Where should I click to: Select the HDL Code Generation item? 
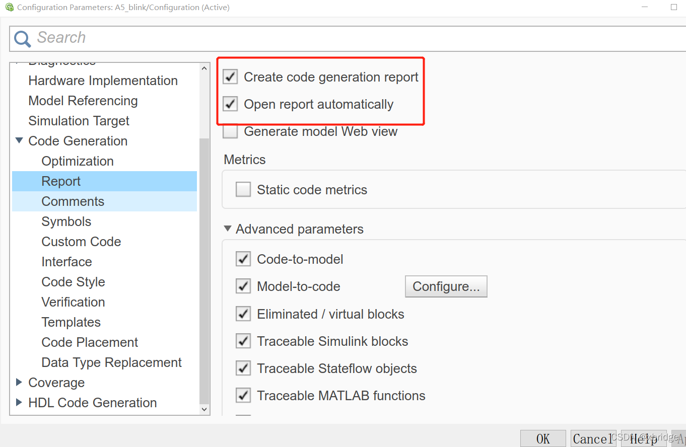click(x=93, y=403)
